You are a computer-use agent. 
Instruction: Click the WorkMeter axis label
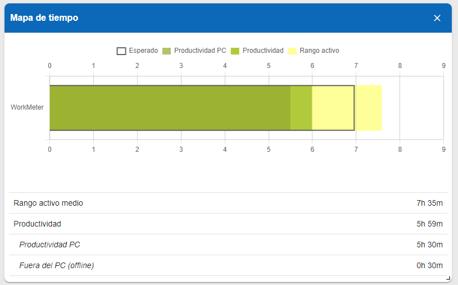(27, 107)
